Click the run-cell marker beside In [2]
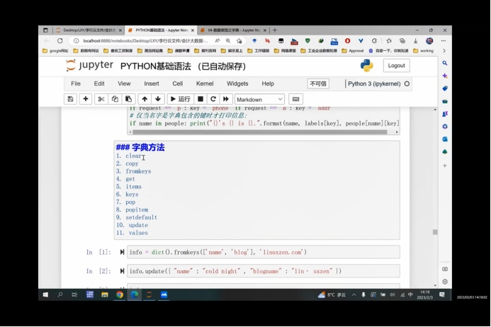 coord(121,271)
